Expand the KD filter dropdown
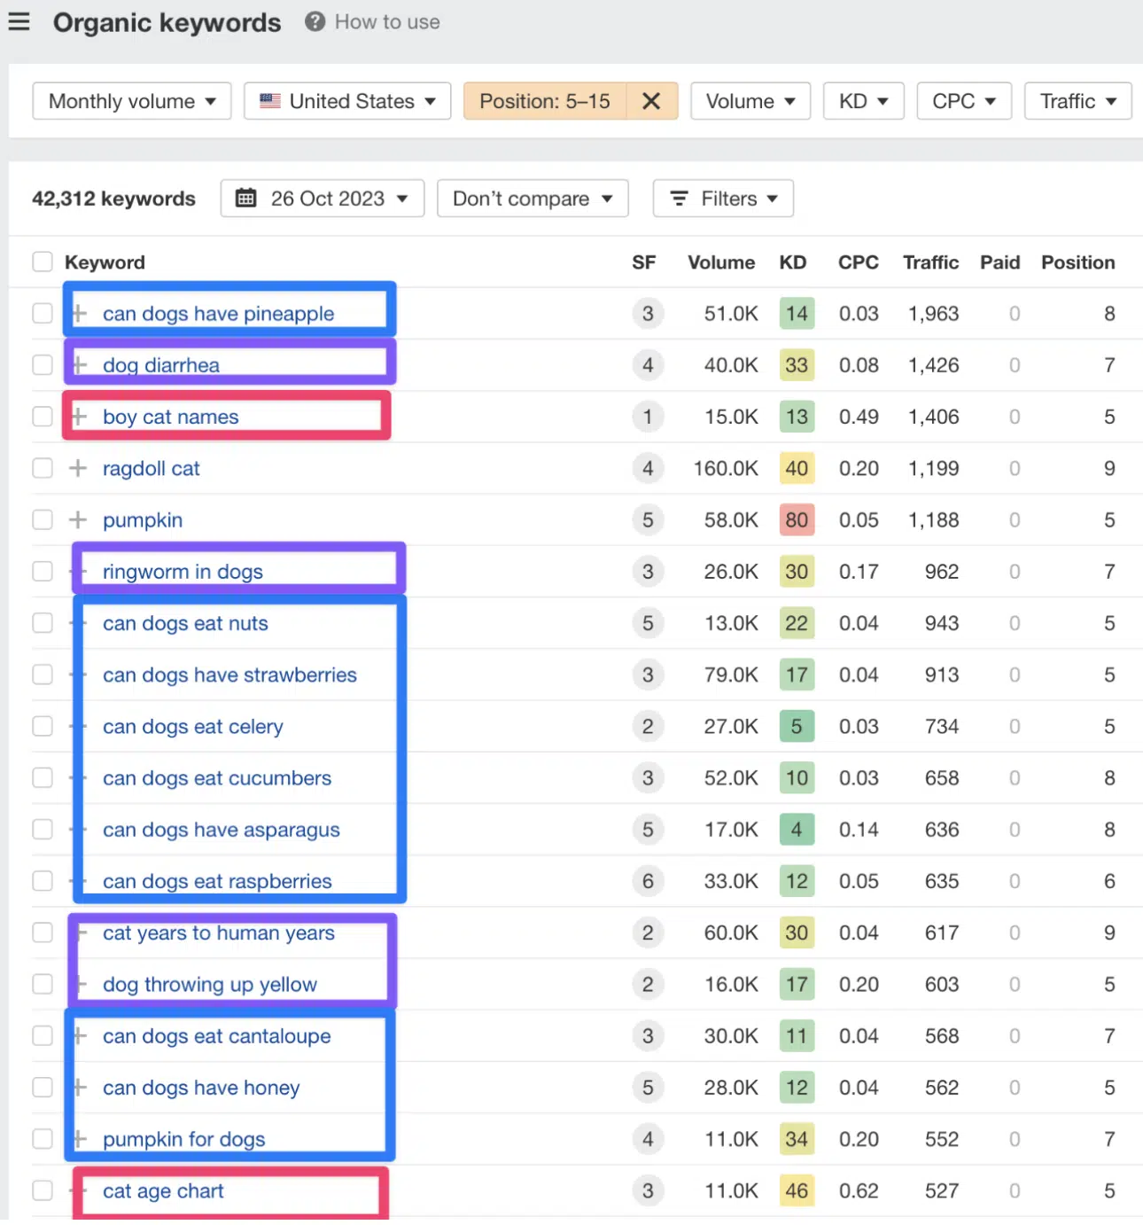 tap(863, 101)
